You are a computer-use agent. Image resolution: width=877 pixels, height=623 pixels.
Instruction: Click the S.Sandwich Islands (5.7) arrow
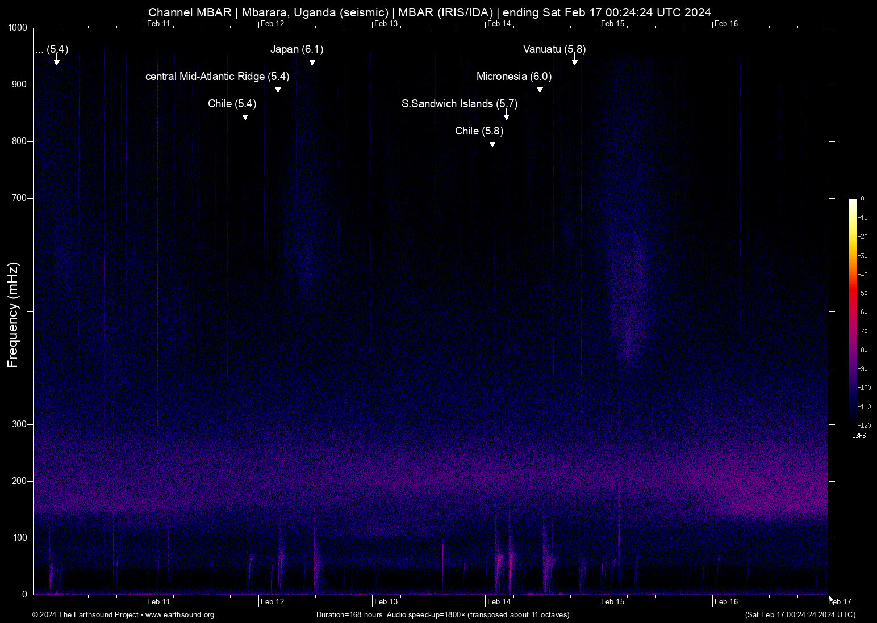[507, 116]
